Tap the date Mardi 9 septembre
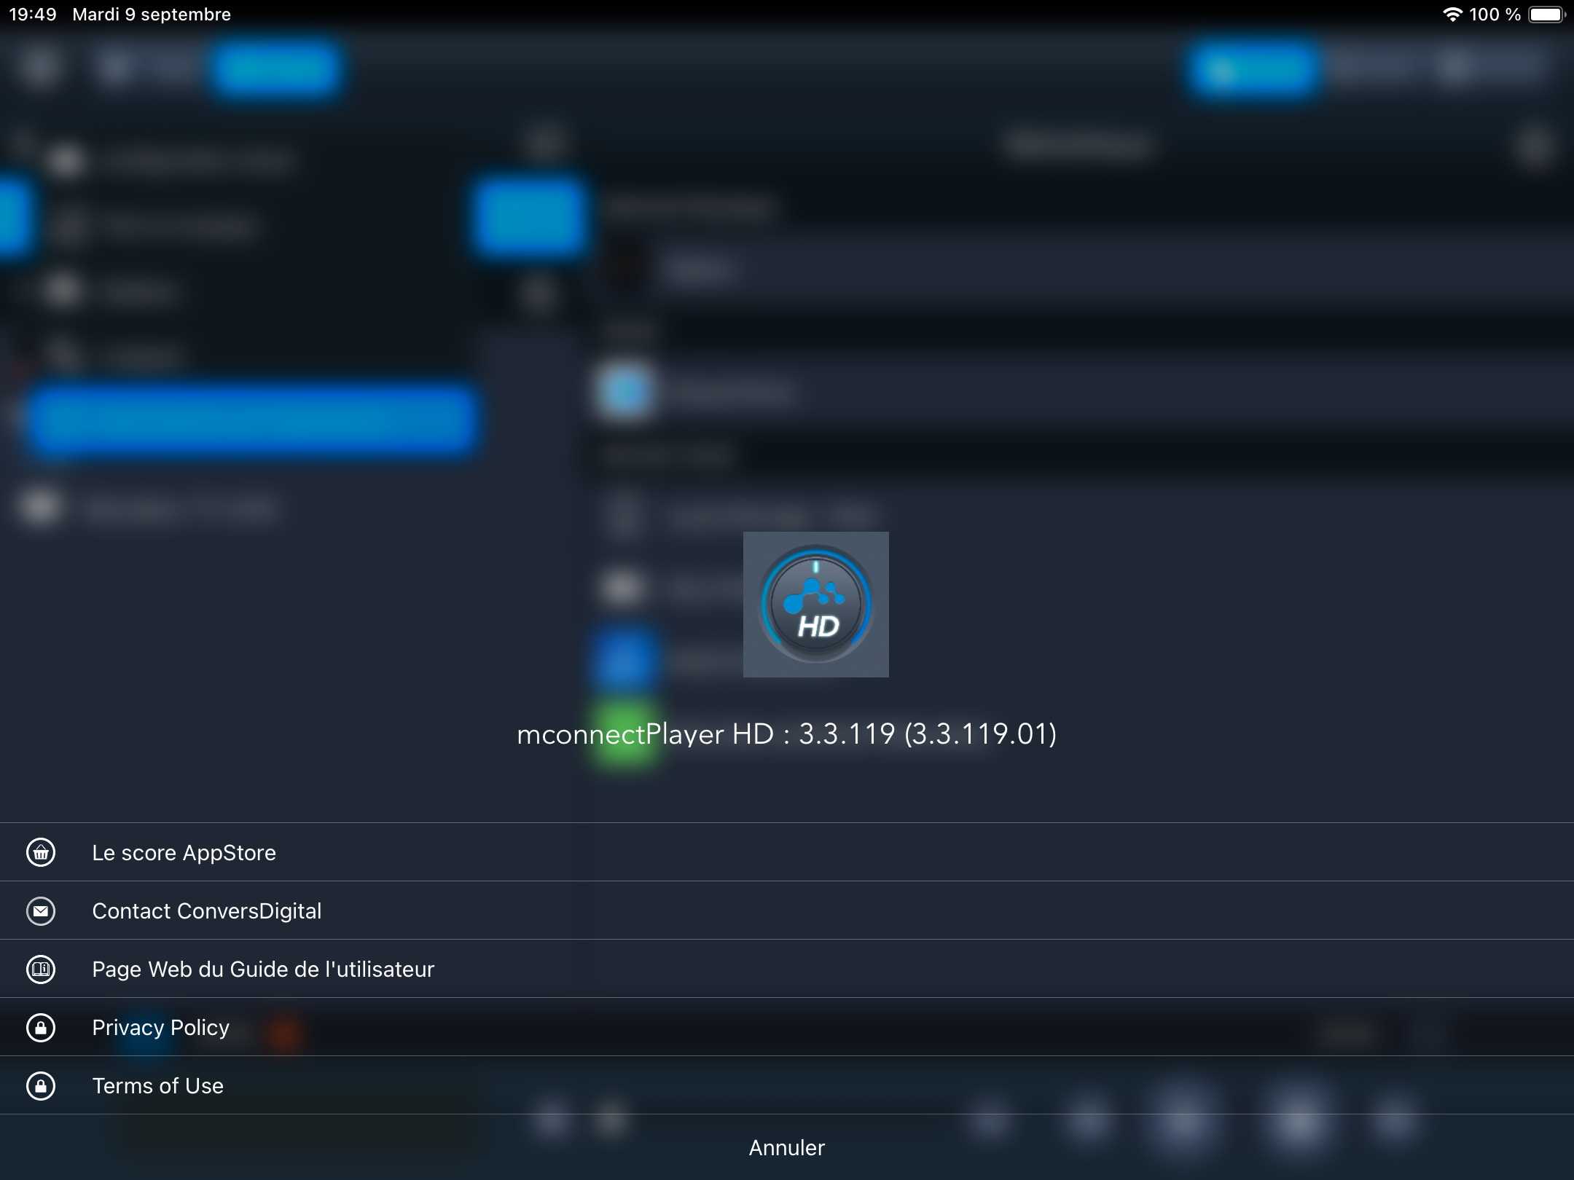 point(152,15)
